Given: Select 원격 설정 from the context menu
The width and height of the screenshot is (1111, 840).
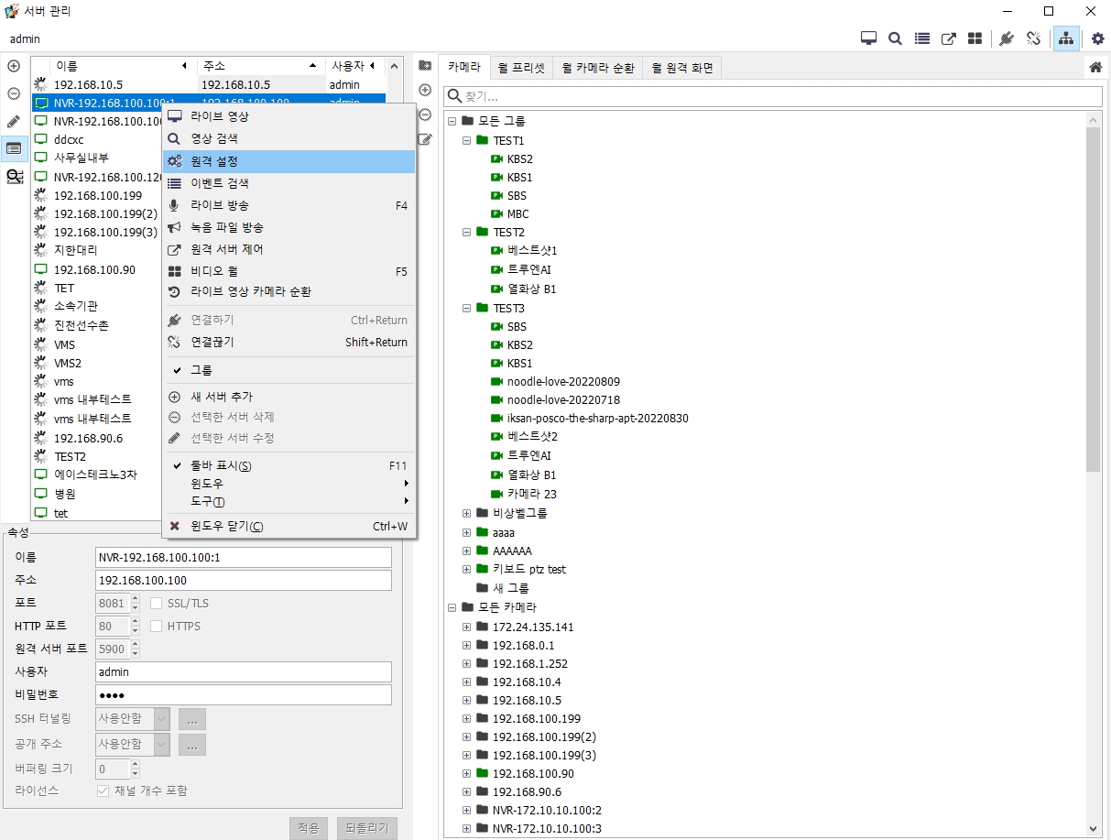Looking at the screenshot, I should [214, 161].
